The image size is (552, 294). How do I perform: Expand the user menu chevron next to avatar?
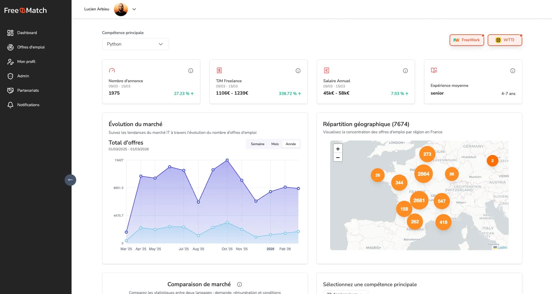[134, 9]
